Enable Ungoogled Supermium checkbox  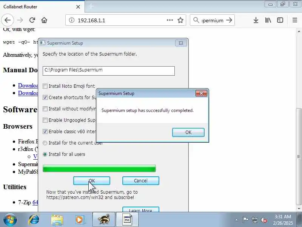(x=45, y=120)
